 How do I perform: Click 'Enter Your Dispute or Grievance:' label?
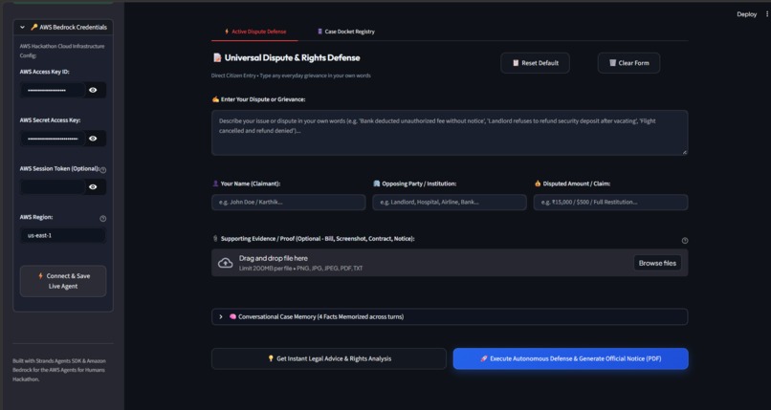263,99
